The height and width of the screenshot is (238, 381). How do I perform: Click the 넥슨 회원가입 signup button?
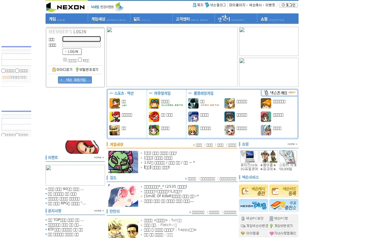tap(75, 80)
